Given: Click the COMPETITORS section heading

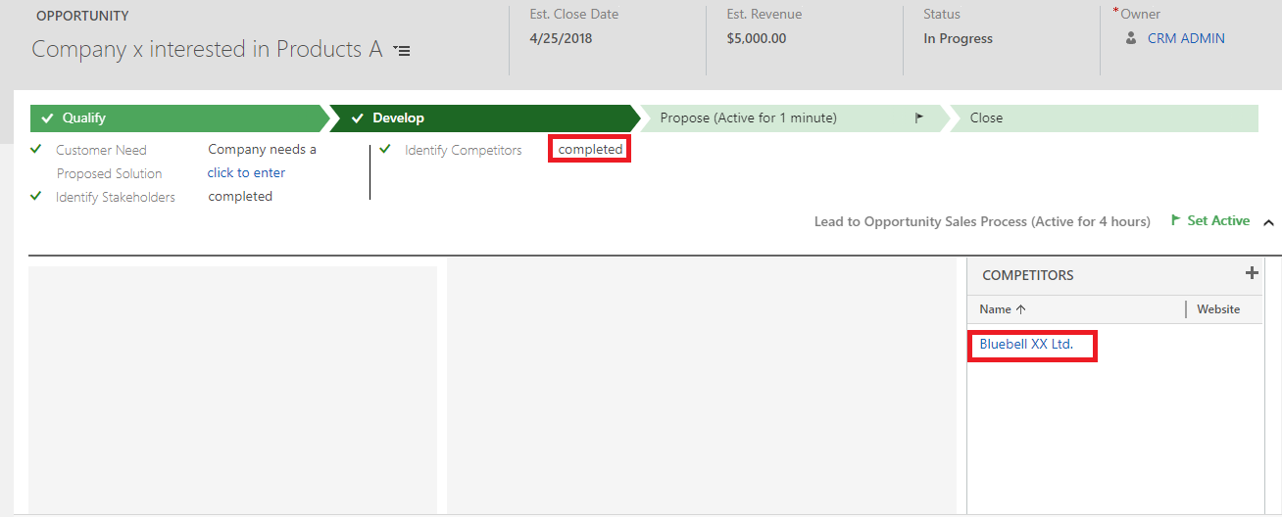Looking at the screenshot, I should point(1028,275).
